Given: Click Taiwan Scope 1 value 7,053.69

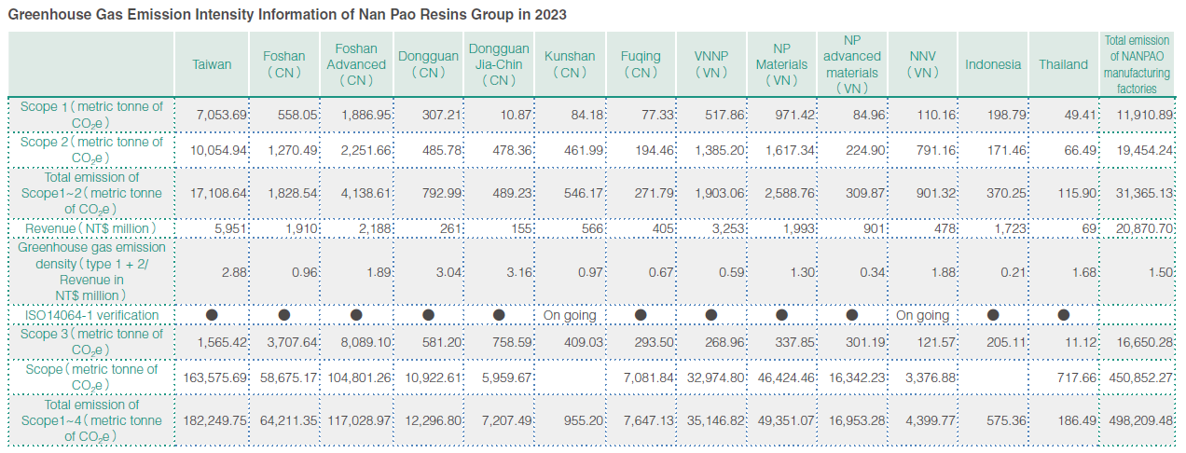Looking at the screenshot, I should tap(221, 115).
